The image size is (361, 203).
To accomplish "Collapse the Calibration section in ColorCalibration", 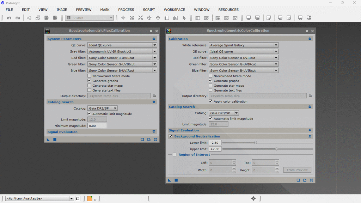I will [310, 39].
